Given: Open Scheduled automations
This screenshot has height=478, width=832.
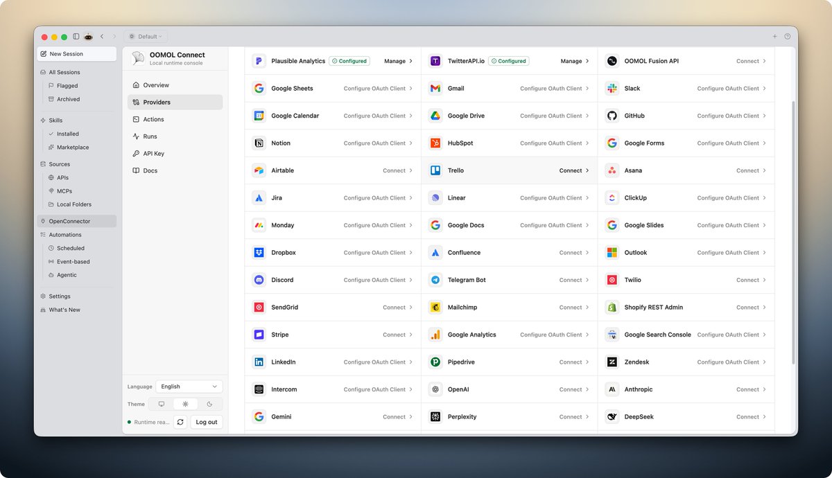Looking at the screenshot, I should [70, 248].
